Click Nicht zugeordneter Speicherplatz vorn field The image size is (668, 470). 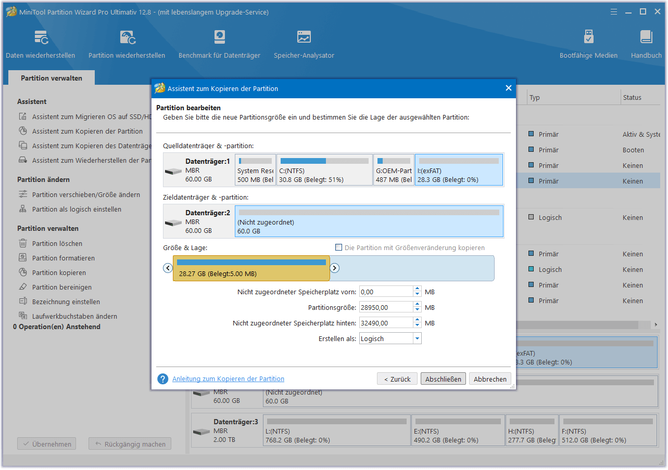click(386, 292)
